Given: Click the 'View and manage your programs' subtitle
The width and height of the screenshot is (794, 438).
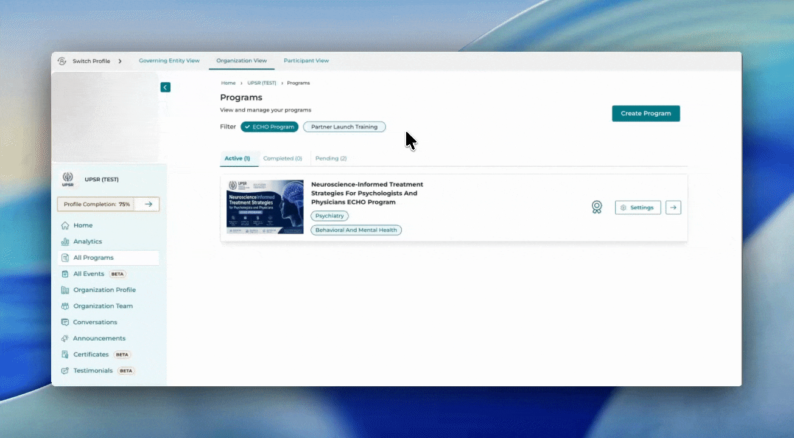Looking at the screenshot, I should coord(265,110).
